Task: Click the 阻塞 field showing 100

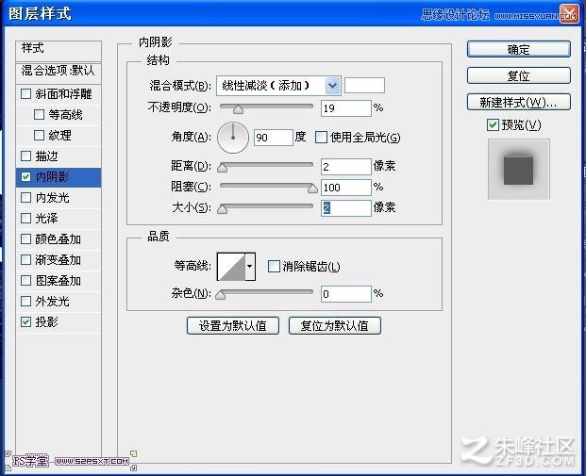Action: pos(346,187)
